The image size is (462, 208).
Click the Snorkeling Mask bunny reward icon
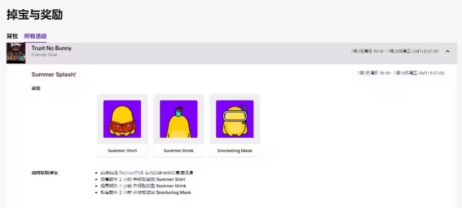click(x=235, y=119)
